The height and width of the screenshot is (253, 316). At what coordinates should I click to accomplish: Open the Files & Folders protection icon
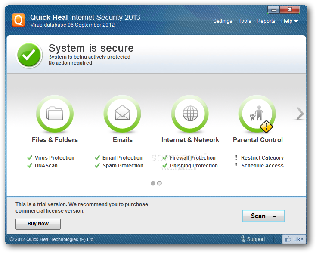coord(55,114)
